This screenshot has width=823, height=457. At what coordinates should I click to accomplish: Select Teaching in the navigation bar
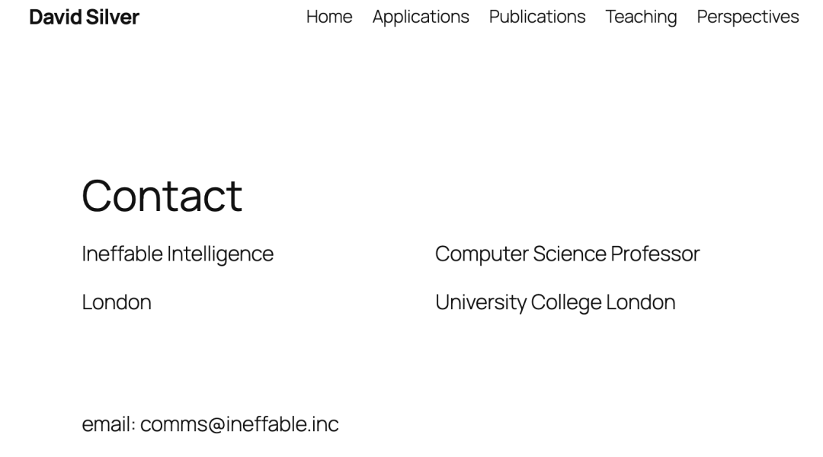pos(641,17)
